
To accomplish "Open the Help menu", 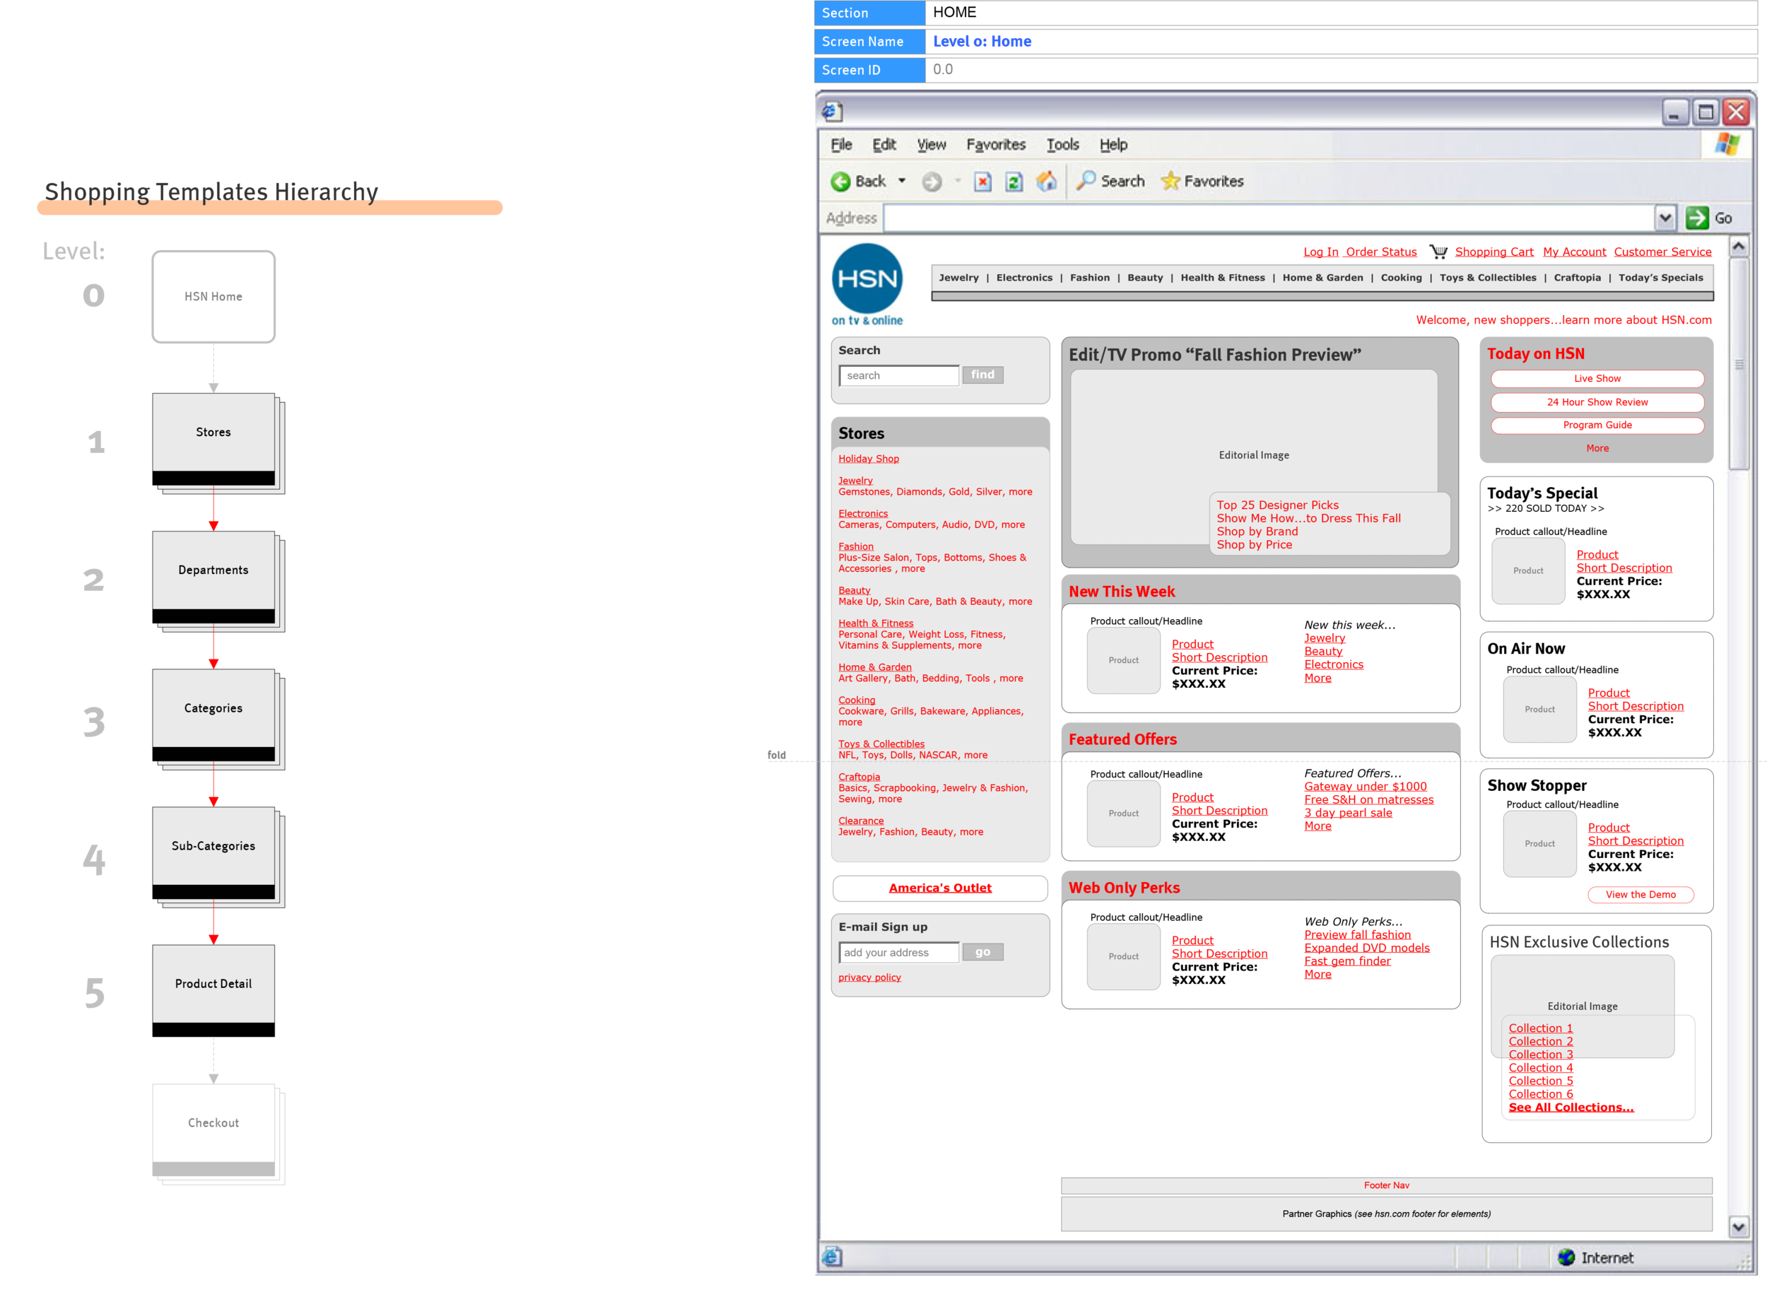I will [x=1113, y=145].
